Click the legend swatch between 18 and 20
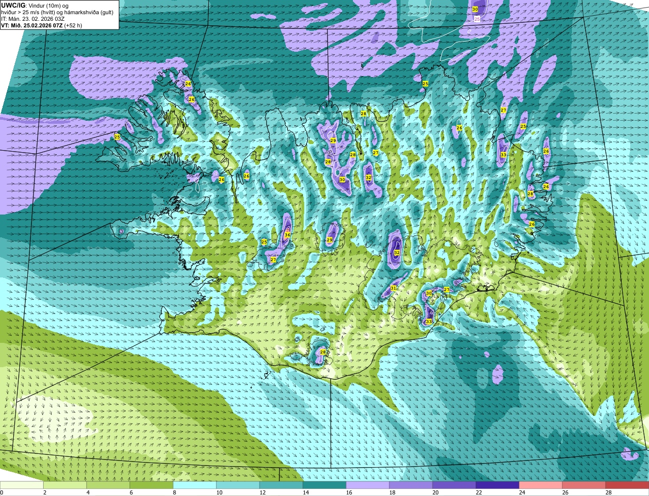The width and height of the screenshot is (649, 496). [x=411, y=485]
